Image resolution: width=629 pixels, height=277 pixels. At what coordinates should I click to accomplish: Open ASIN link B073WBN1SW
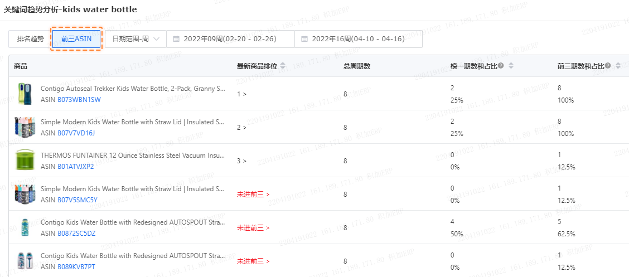pyautogui.click(x=79, y=100)
